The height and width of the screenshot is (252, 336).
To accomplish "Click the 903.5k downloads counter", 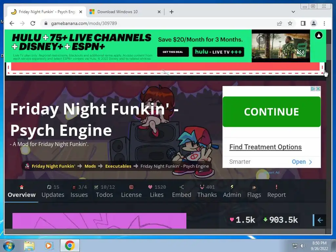I will 281,220.
